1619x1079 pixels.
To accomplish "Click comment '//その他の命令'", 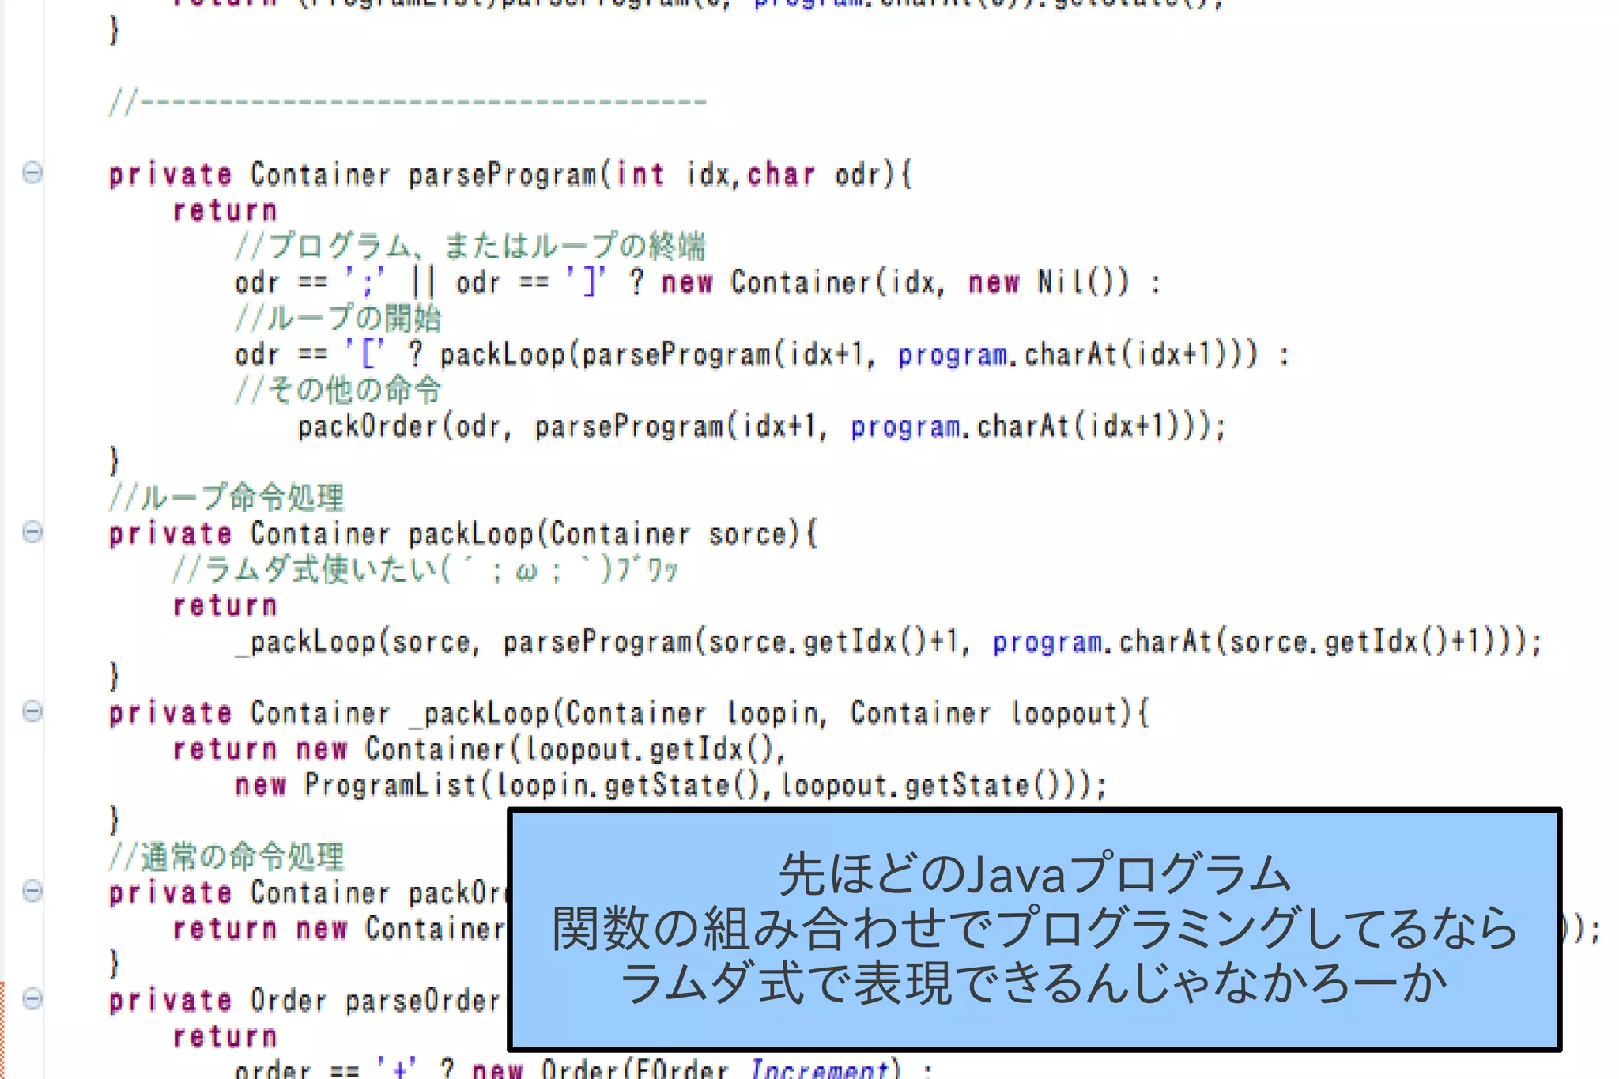I will coord(338,390).
